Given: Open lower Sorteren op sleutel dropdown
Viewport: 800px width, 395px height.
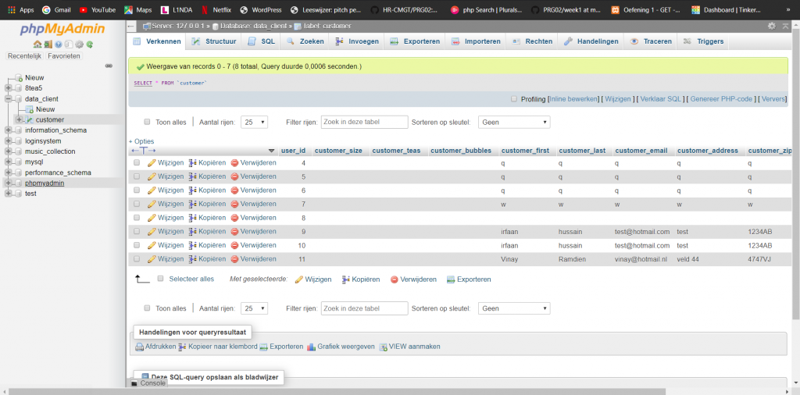Looking at the screenshot, I should tap(514, 308).
